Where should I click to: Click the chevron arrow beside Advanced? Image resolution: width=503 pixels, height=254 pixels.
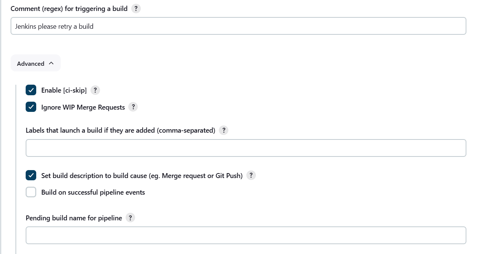pyautogui.click(x=51, y=63)
